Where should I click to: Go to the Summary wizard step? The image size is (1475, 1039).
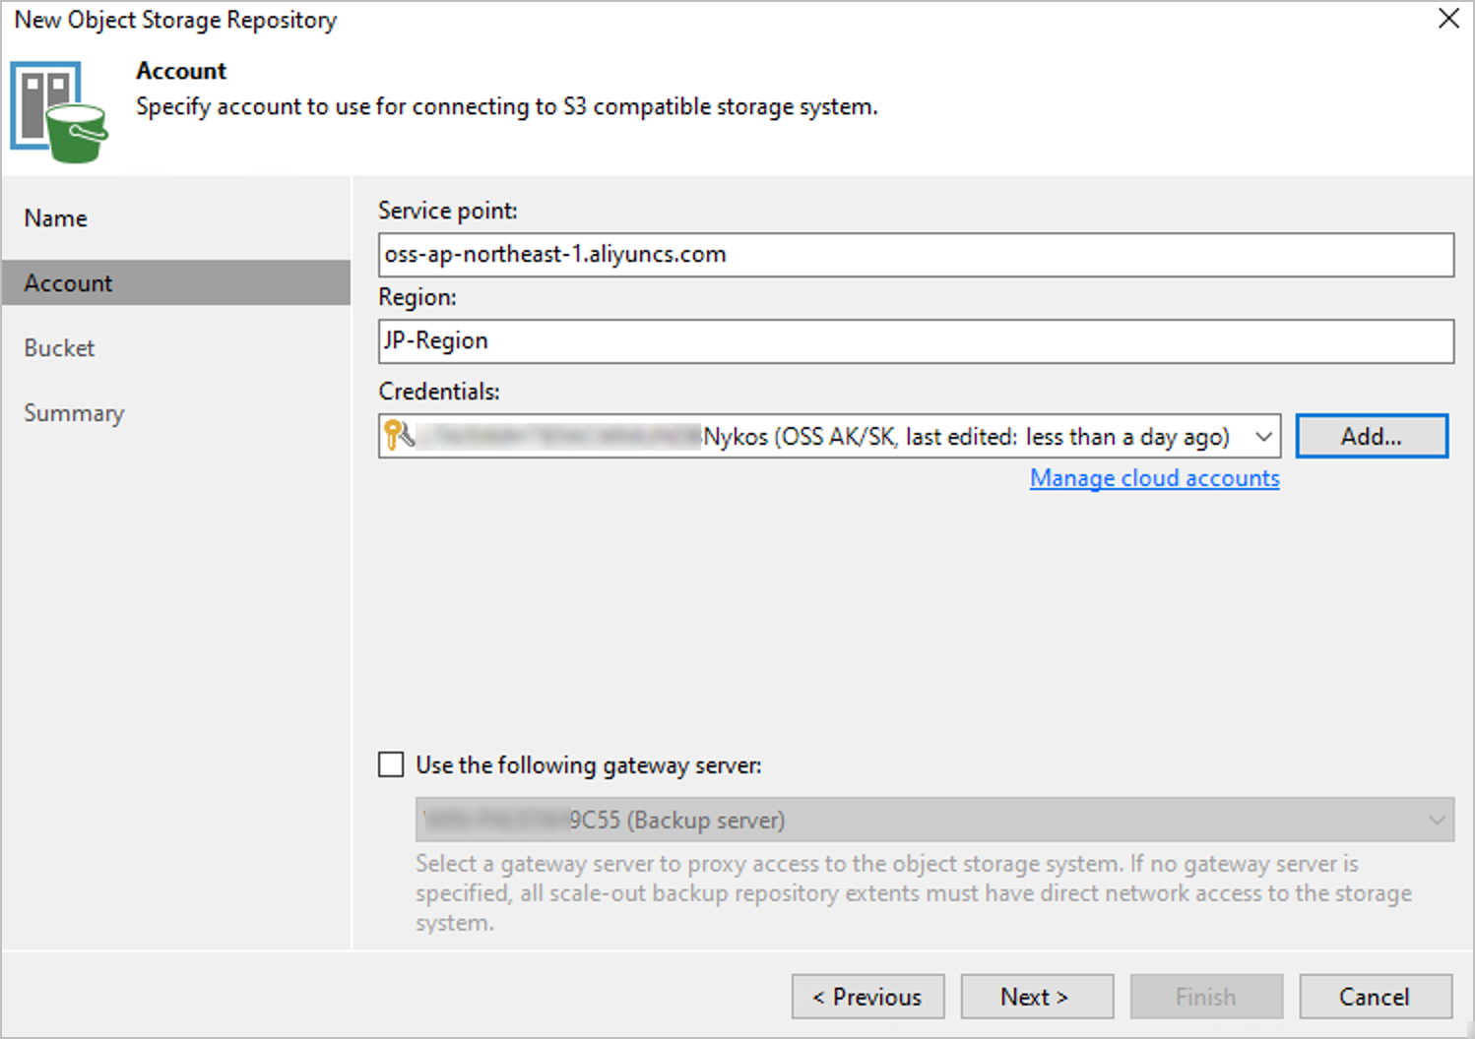(x=74, y=413)
